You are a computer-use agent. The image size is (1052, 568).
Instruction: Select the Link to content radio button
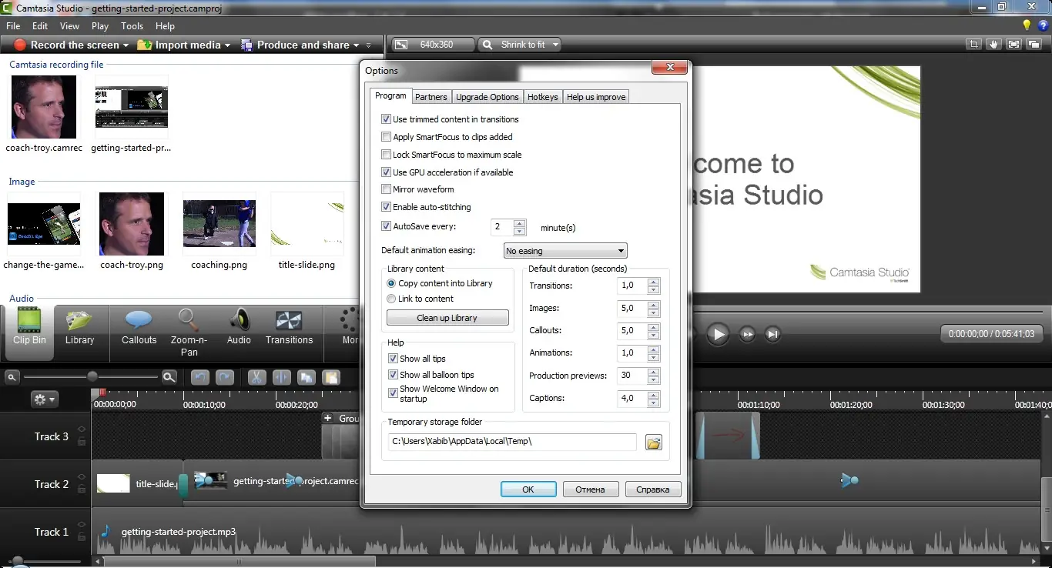tap(391, 299)
